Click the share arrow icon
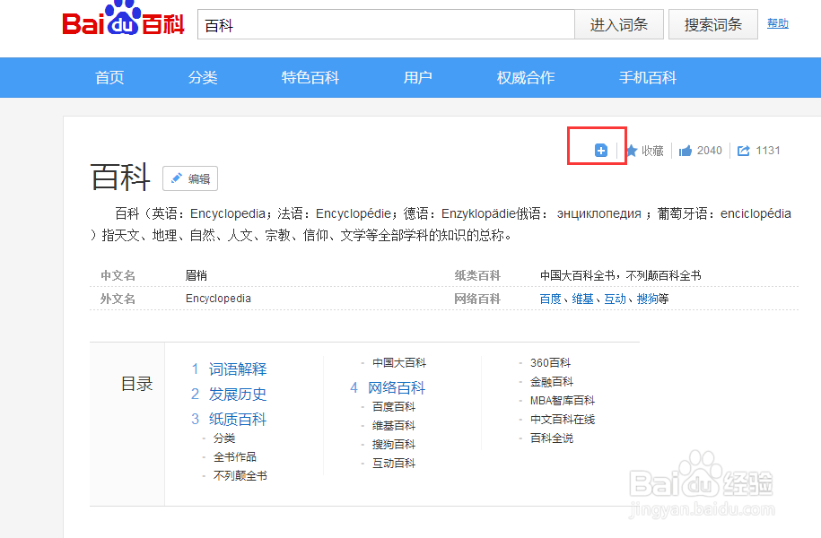The image size is (821, 538). (744, 151)
